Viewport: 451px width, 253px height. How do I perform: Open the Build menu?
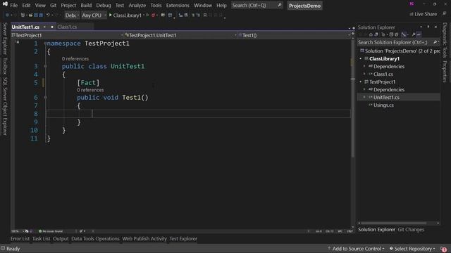click(x=86, y=5)
